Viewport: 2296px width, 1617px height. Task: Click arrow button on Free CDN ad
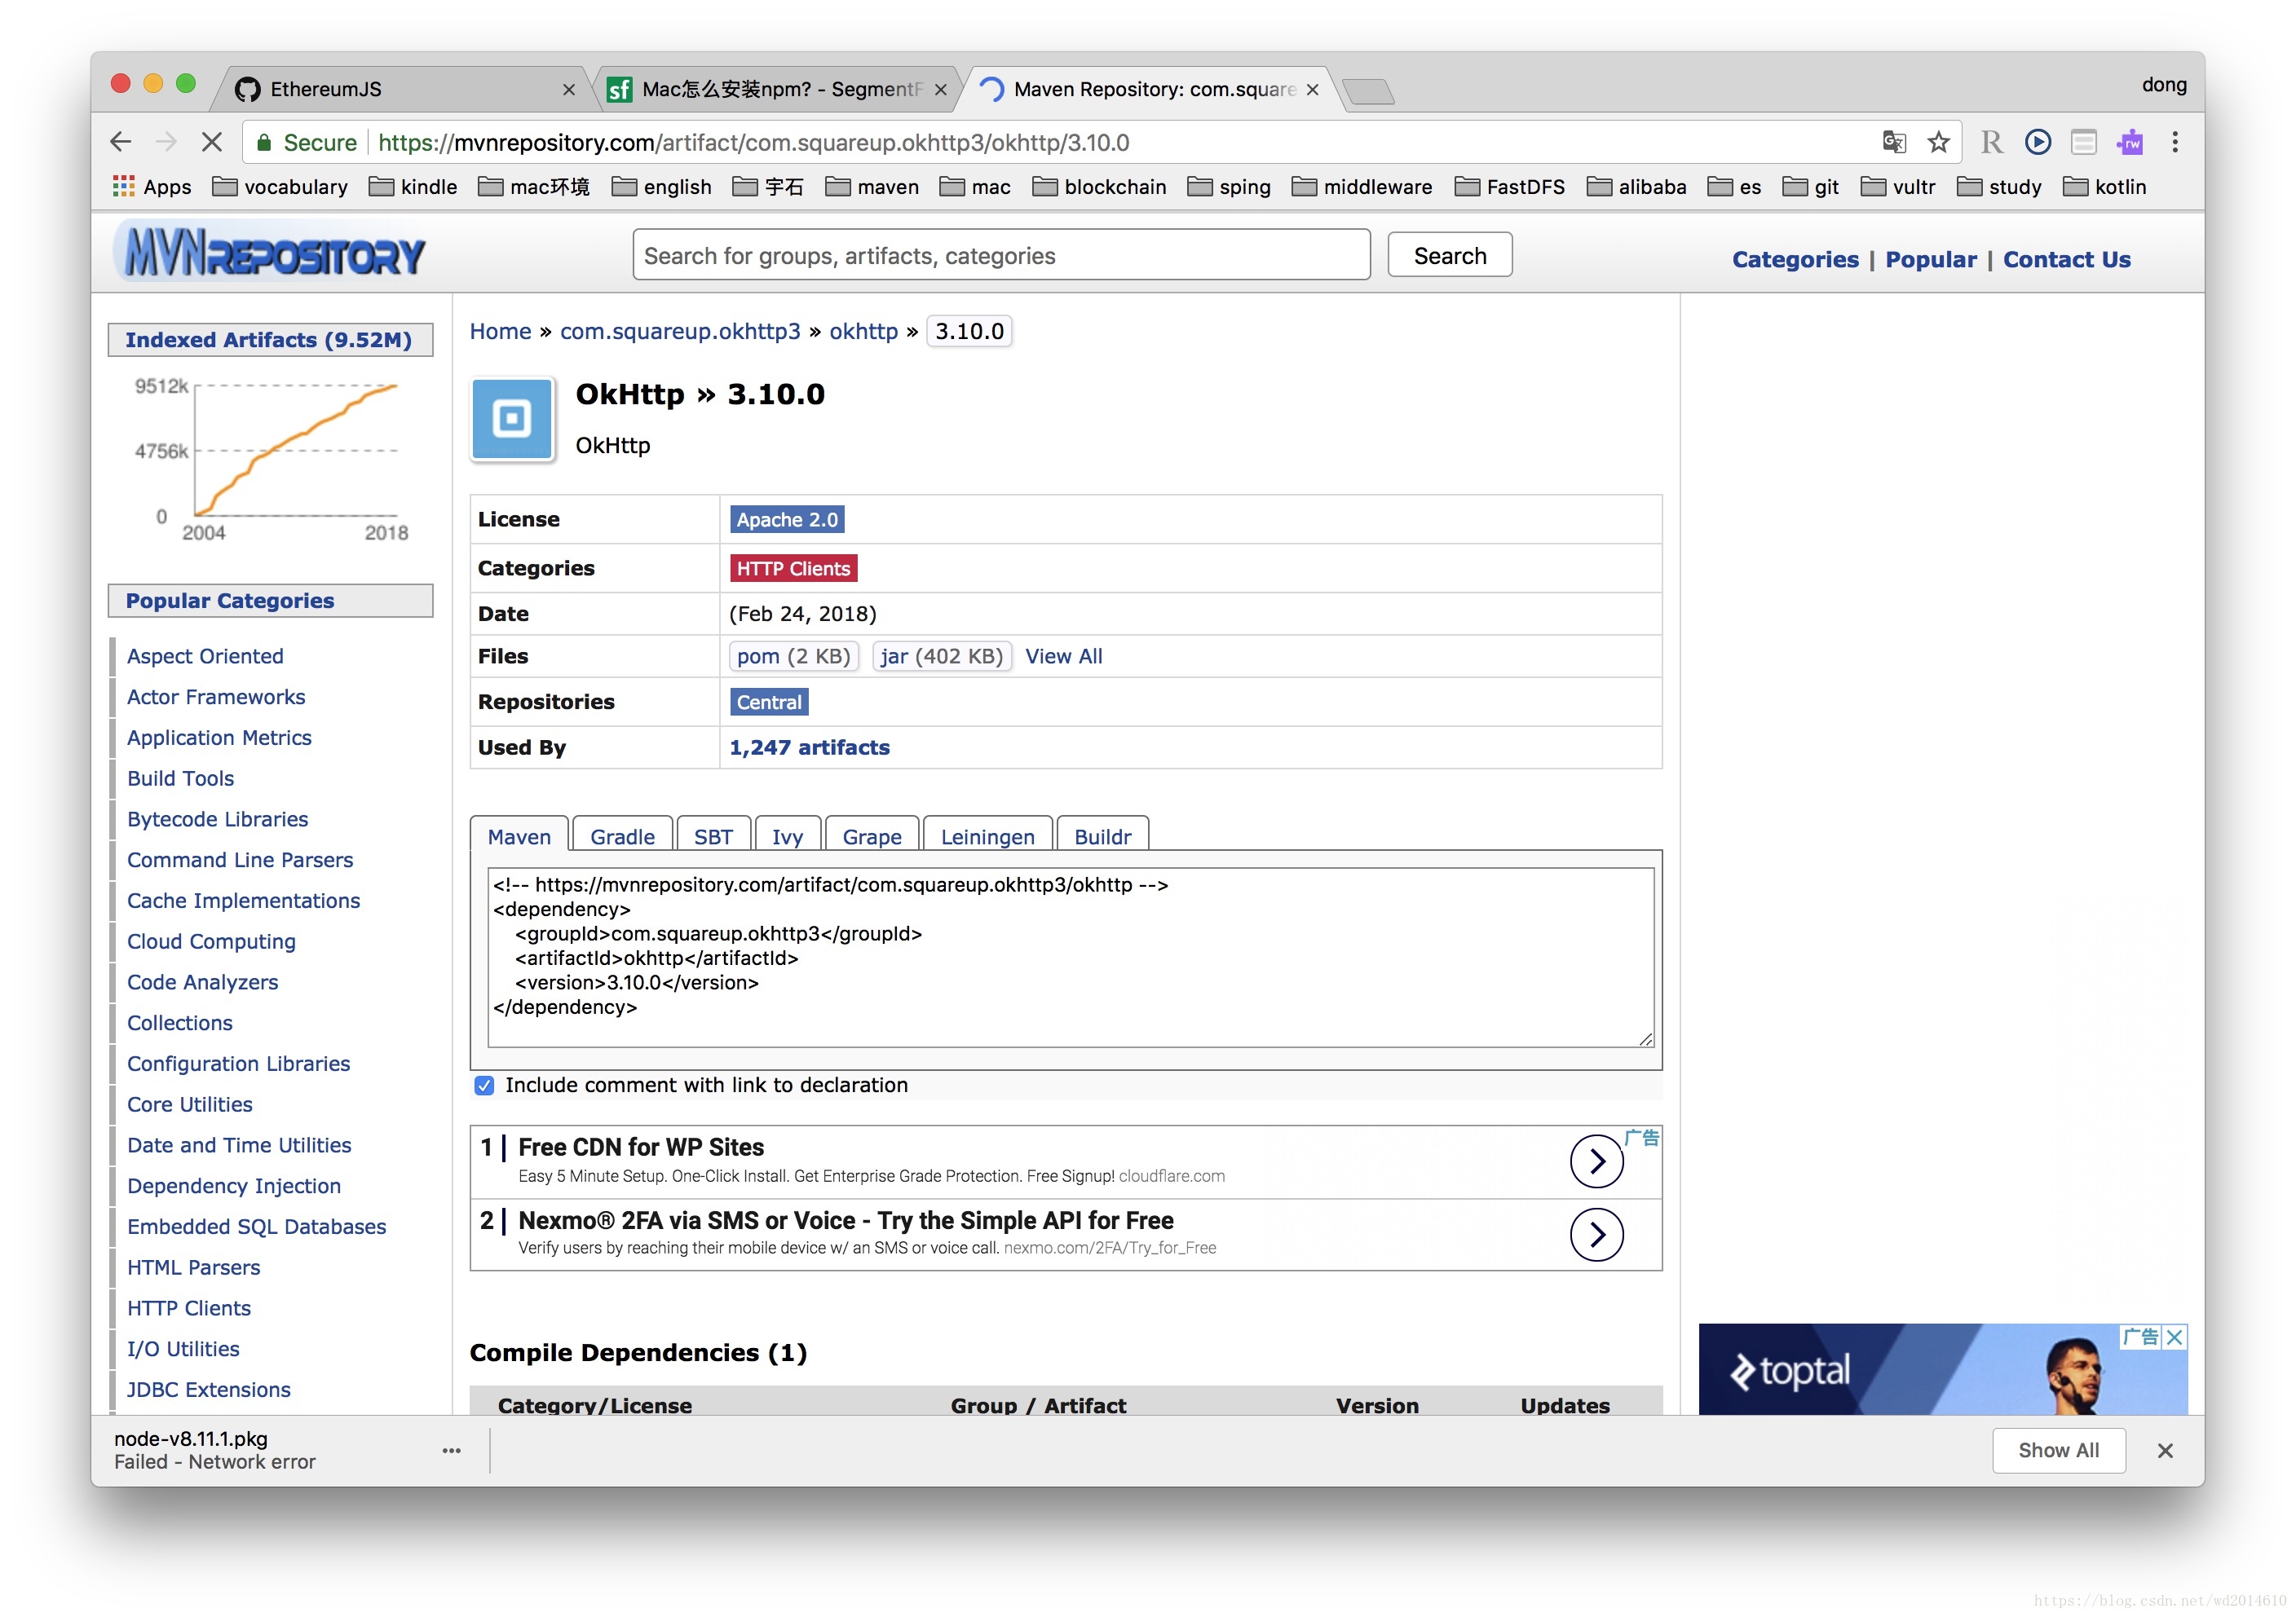[x=1596, y=1161]
